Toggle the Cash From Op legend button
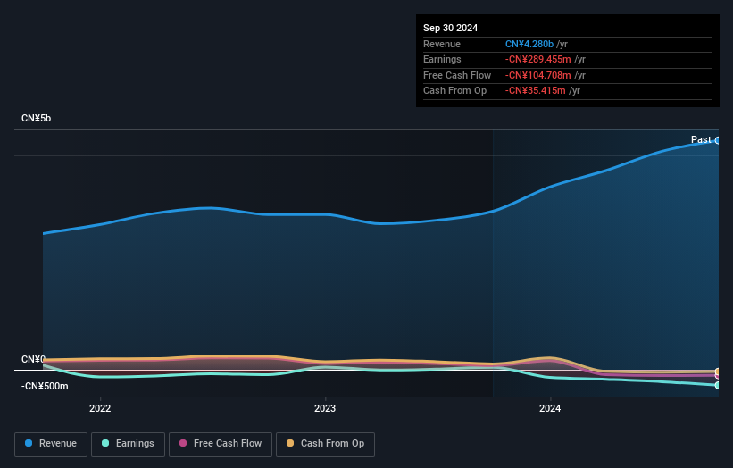The height and width of the screenshot is (468, 733). point(325,444)
